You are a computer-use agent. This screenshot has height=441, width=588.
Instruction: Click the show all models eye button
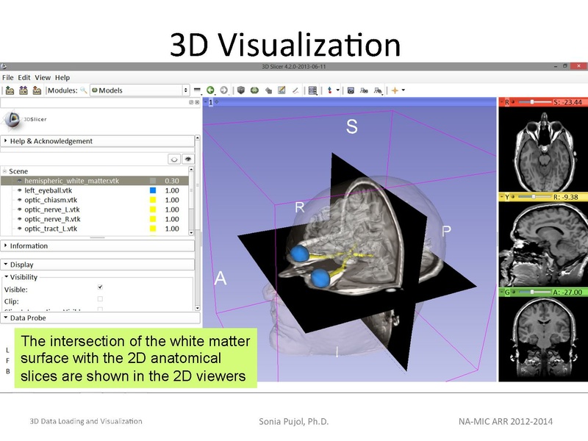point(188,159)
